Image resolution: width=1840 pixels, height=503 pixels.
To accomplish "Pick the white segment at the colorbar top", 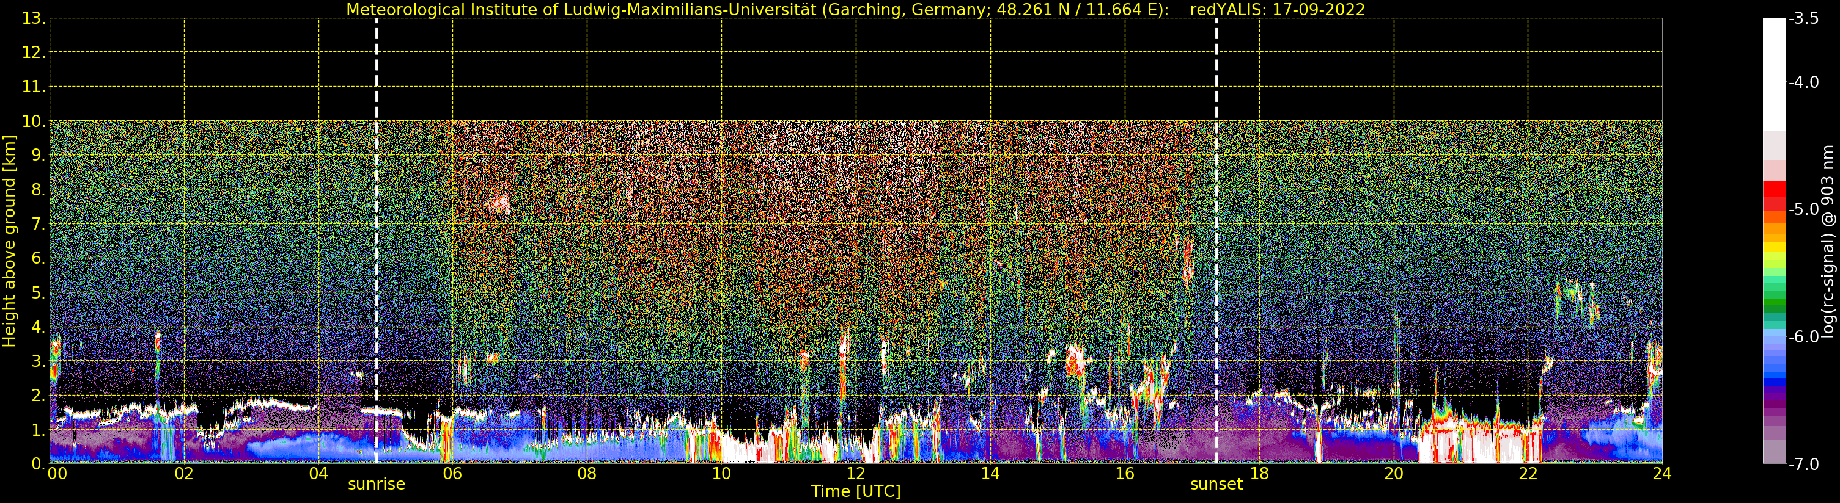I will [1774, 75].
